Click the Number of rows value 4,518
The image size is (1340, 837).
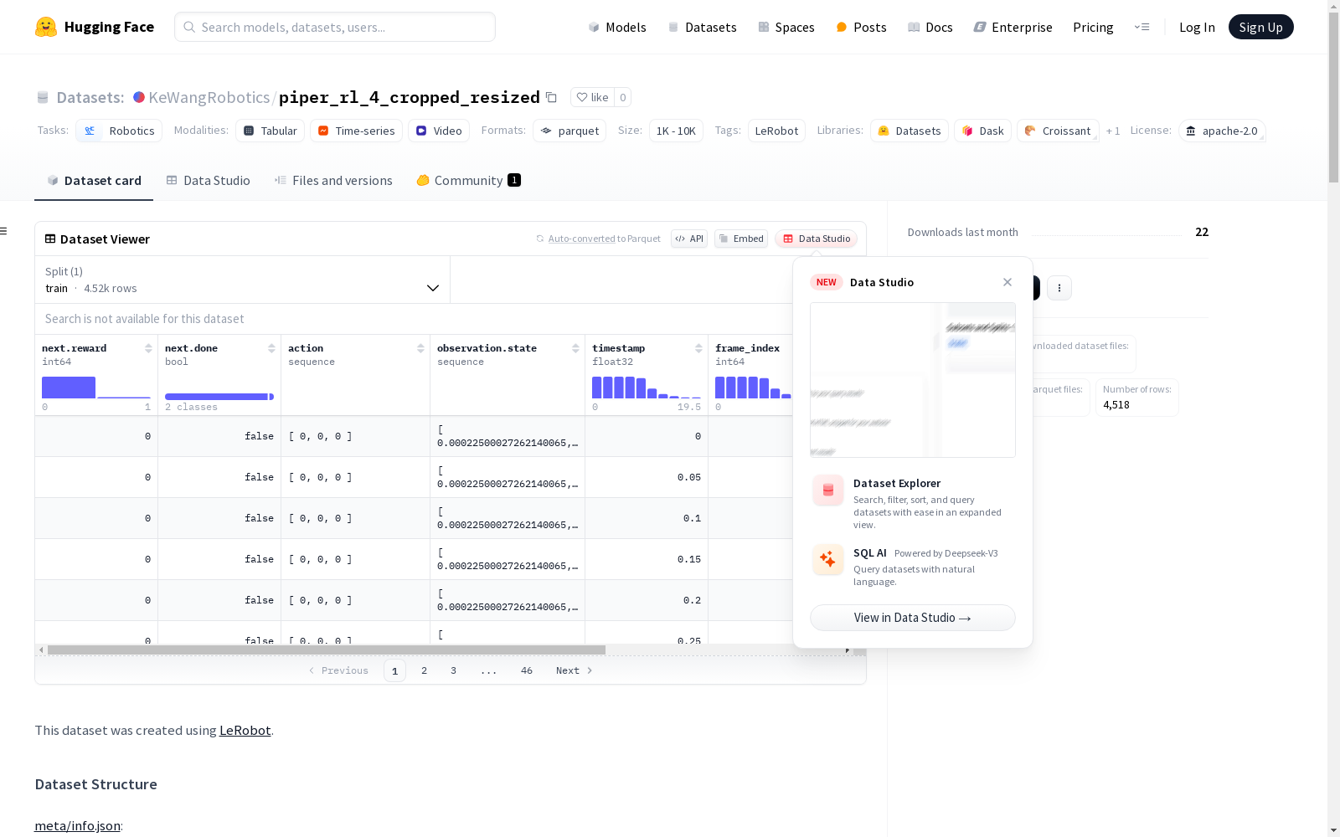tap(1116, 405)
